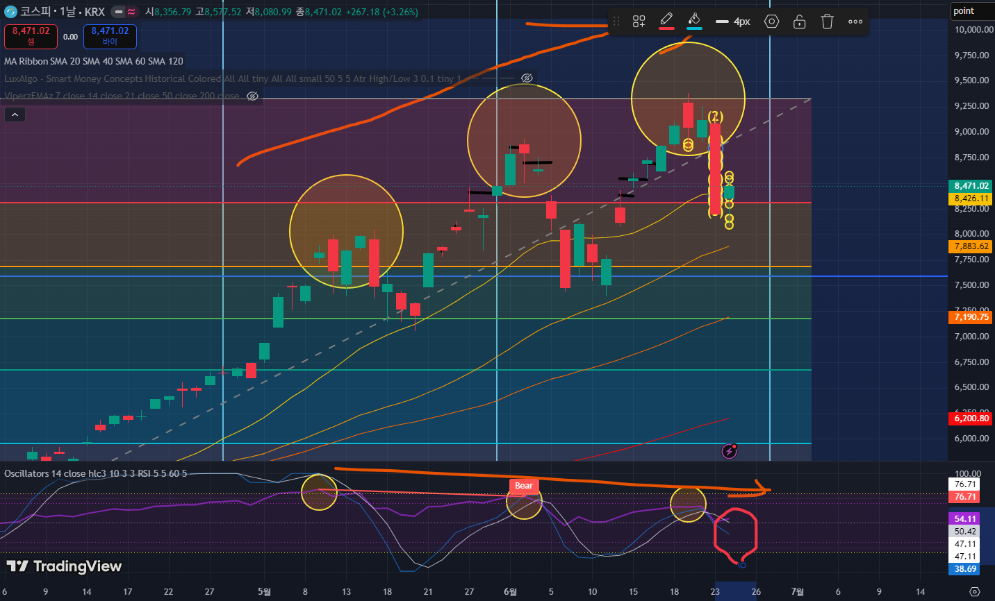995x601 pixels.
Task: Open the line color pencil tool
Action: coord(666,21)
